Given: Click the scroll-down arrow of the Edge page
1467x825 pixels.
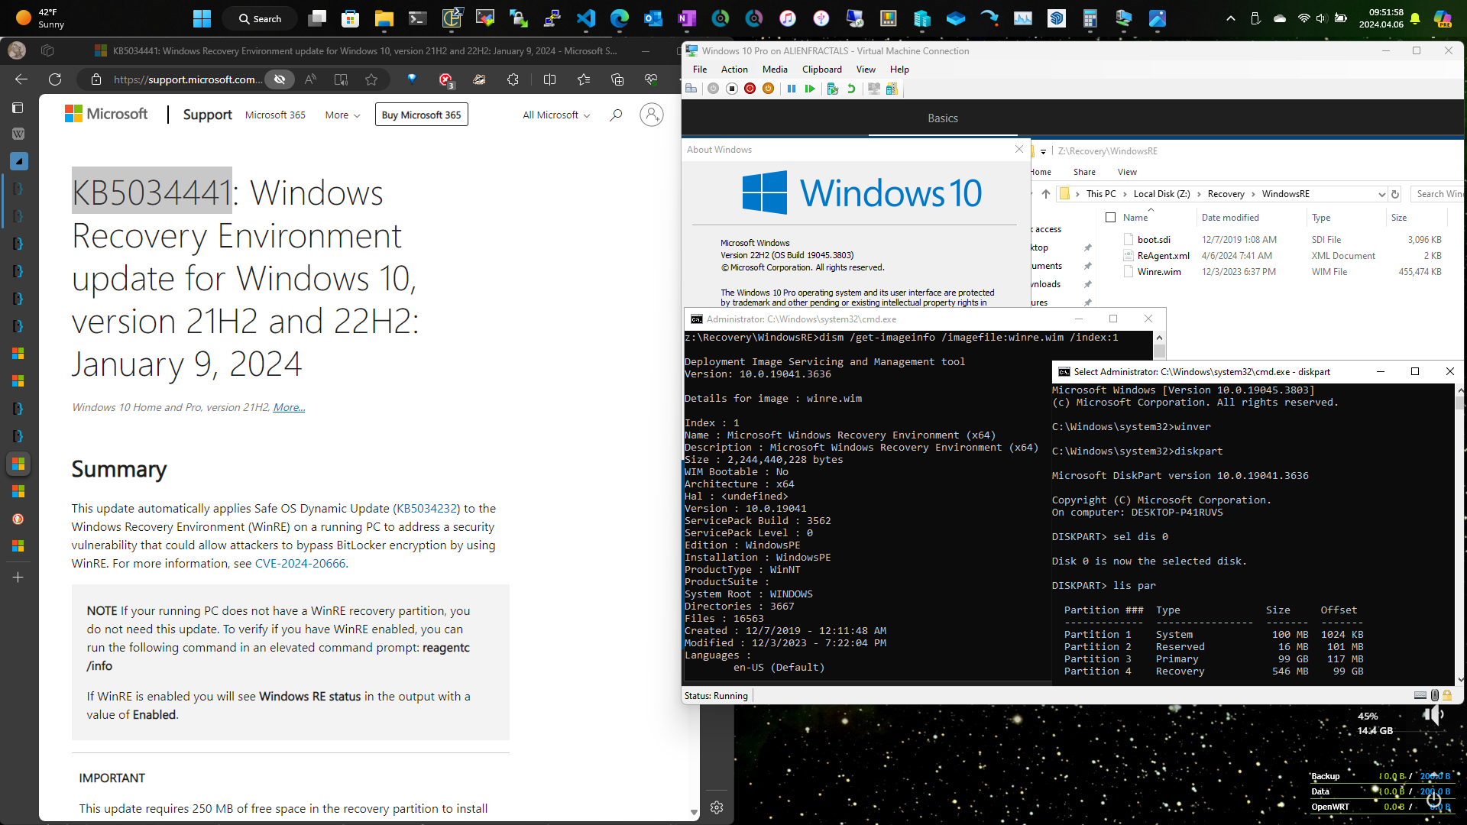Looking at the screenshot, I should tap(694, 813).
